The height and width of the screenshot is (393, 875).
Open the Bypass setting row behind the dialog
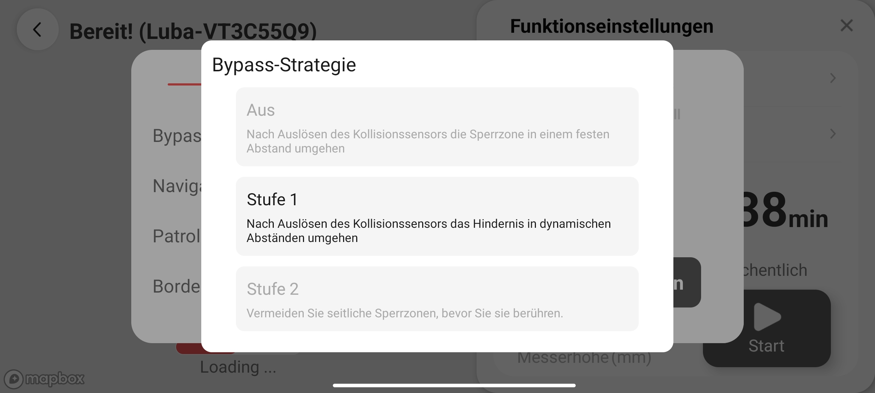coord(177,136)
